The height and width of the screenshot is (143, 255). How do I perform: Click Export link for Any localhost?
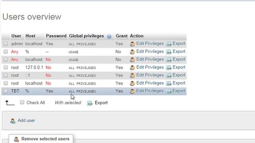tap(179, 59)
